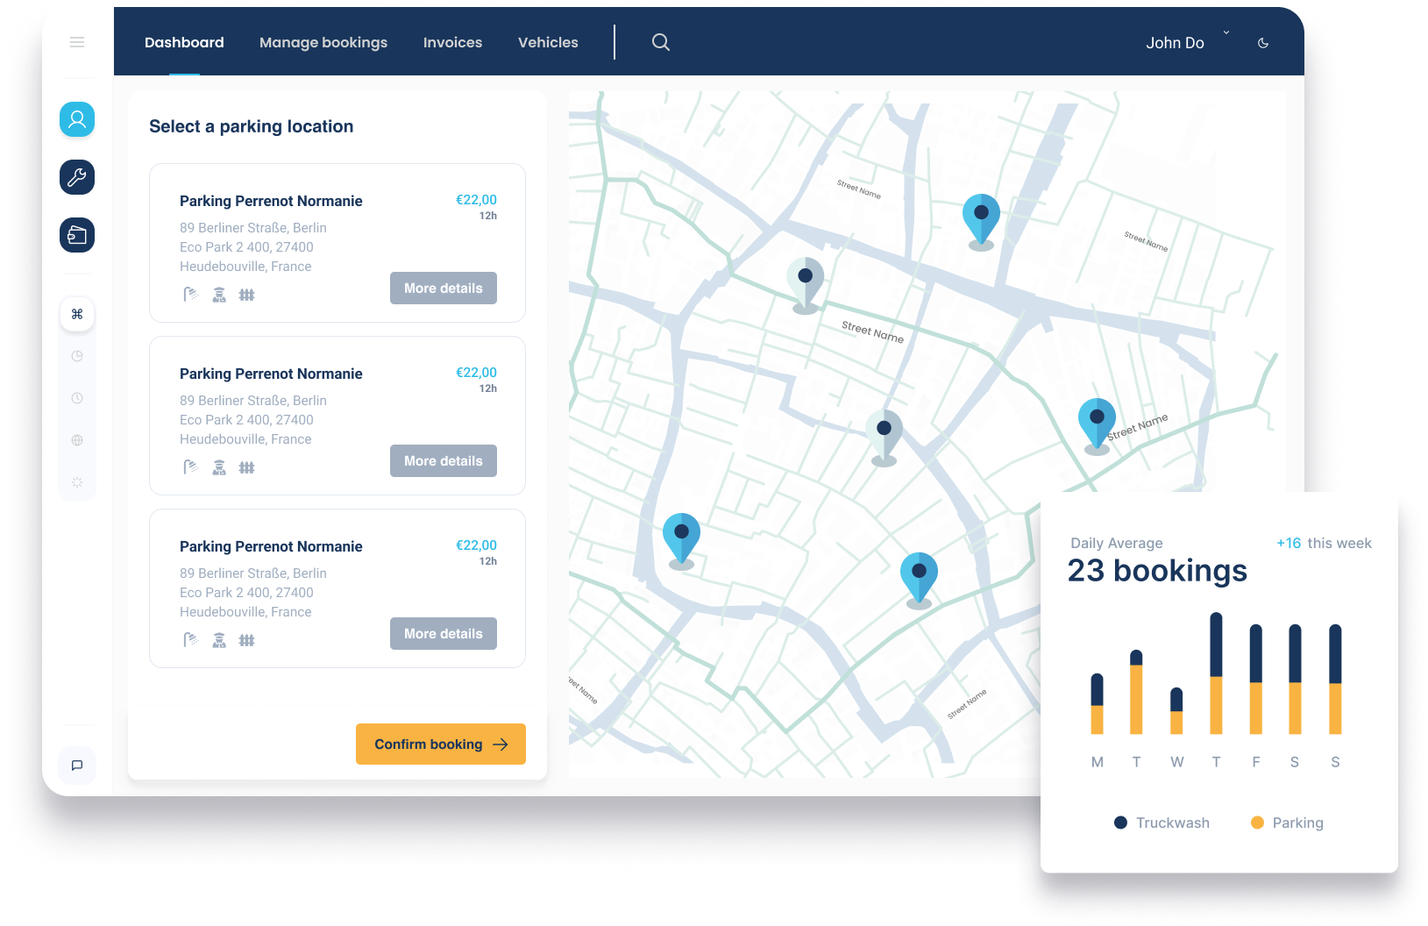This screenshot has height=926, width=1428.
Task: Click the Confirm booking button
Action: [x=441, y=744]
